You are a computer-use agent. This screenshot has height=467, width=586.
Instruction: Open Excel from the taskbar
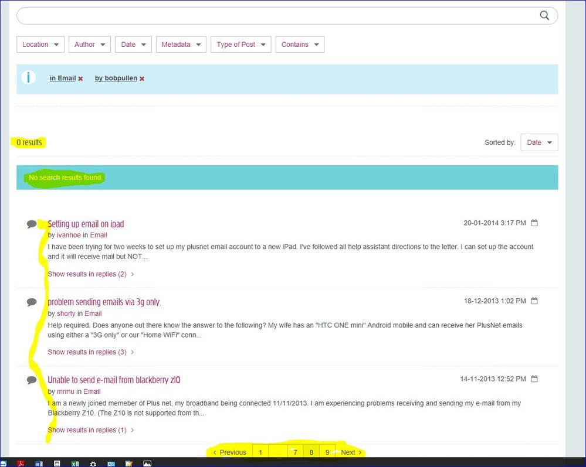coord(75,463)
